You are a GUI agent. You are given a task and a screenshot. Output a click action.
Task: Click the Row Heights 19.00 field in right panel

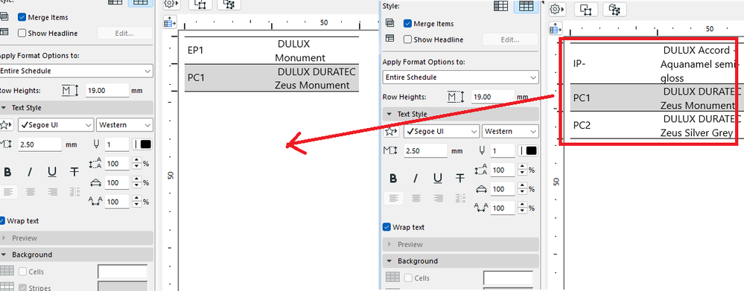pos(493,97)
